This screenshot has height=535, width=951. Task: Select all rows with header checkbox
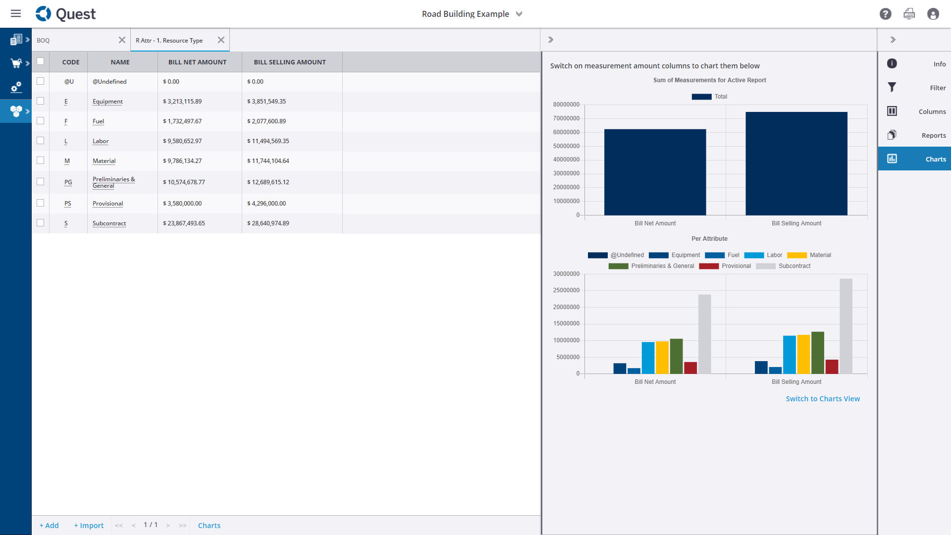[x=41, y=61]
